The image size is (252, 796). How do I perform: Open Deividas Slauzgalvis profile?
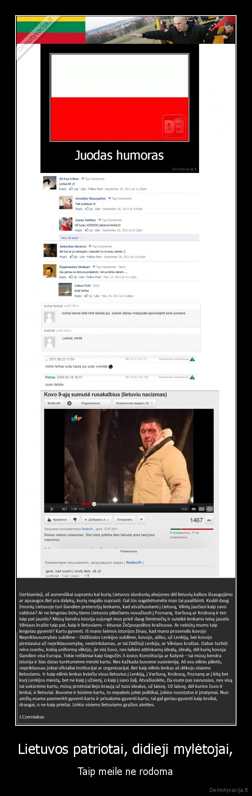coord(90,199)
